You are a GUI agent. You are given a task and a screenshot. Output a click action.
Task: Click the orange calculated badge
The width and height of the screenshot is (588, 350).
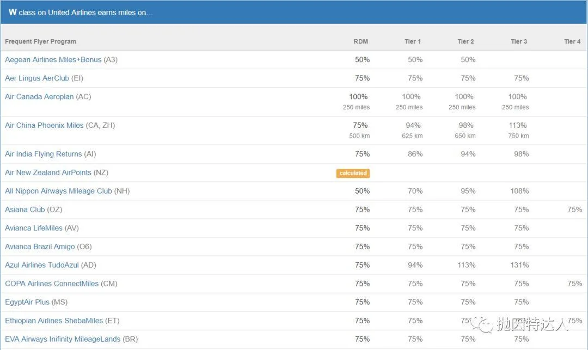(353, 173)
